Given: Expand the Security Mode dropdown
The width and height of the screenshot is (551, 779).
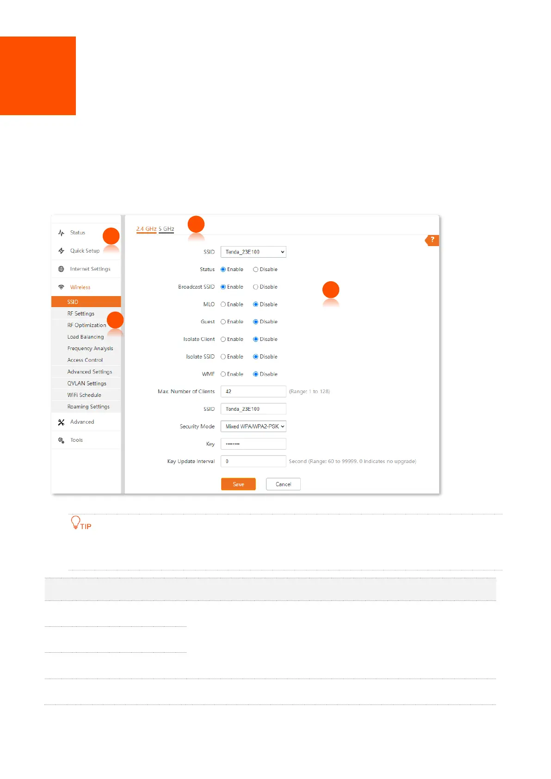Looking at the screenshot, I should point(253,426).
